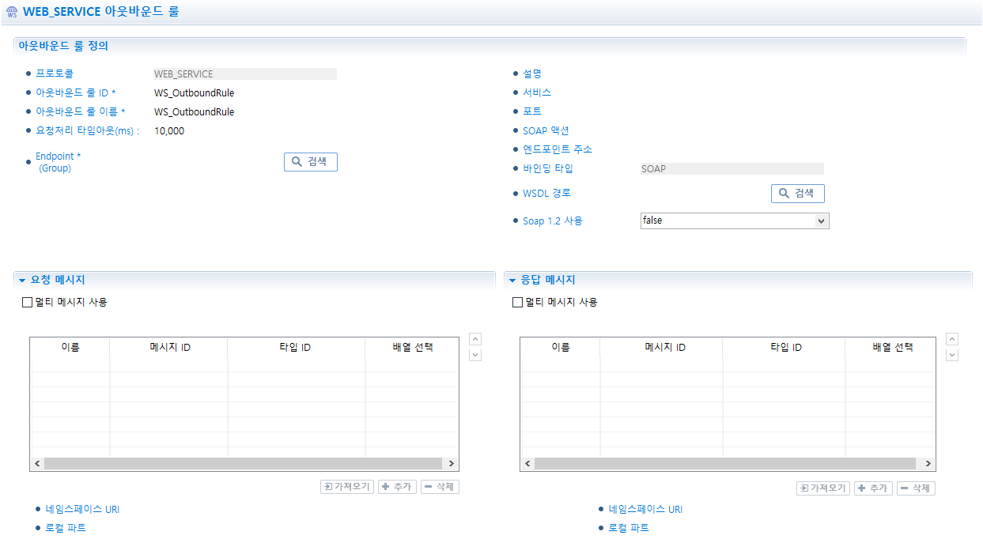Click the WS globe icon in title
This screenshot has width=983, height=539.
(12, 13)
